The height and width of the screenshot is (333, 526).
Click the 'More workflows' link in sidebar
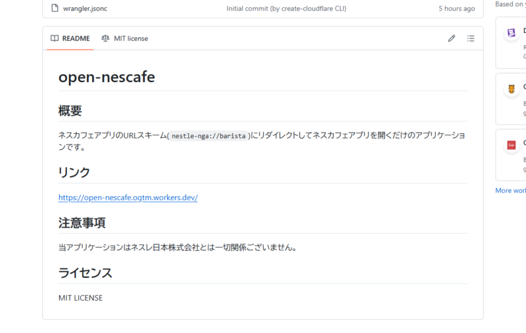(511, 190)
